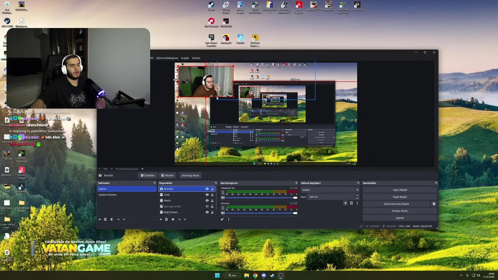This screenshot has height=280, width=498.
Task: Select the Sadece Kamera scene
Action: pyautogui.click(x=126, y=195)
